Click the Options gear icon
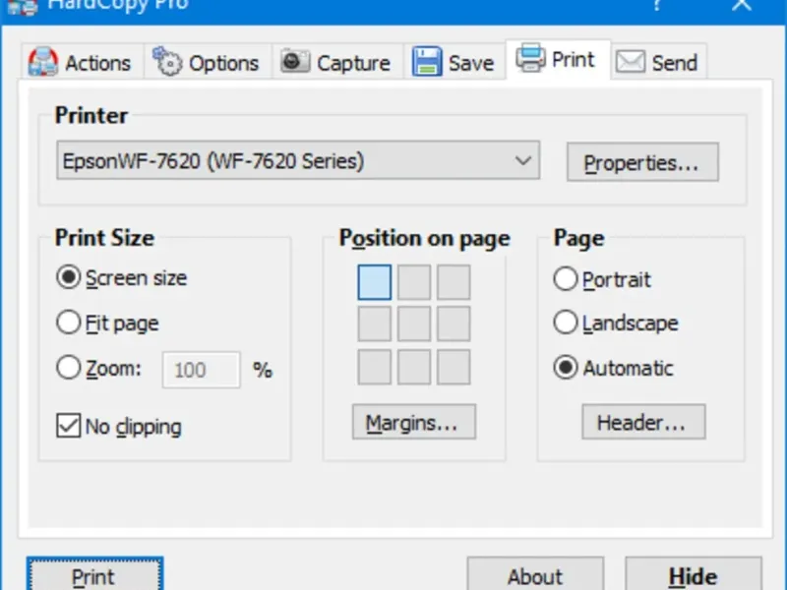The width and height of the screenshot is (787, 590). pos(166,61)
